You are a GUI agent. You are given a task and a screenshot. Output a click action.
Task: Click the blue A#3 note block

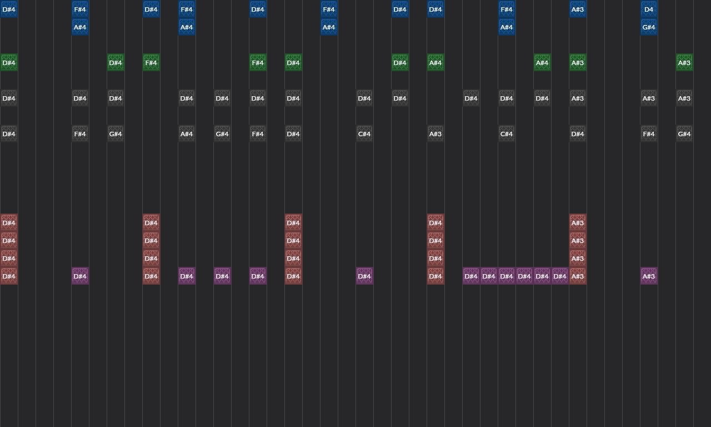click(578, 9)
